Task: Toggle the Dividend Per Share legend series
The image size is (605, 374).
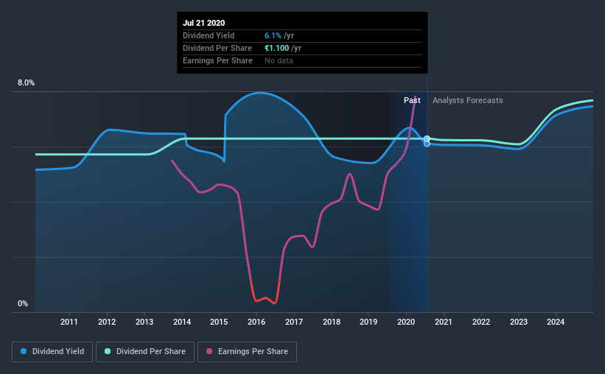Action: click(x=145, y=352)
